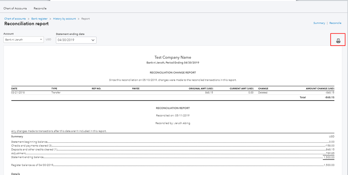Click the ORIGINAL AMT (USD) column header

click(201, 88)
